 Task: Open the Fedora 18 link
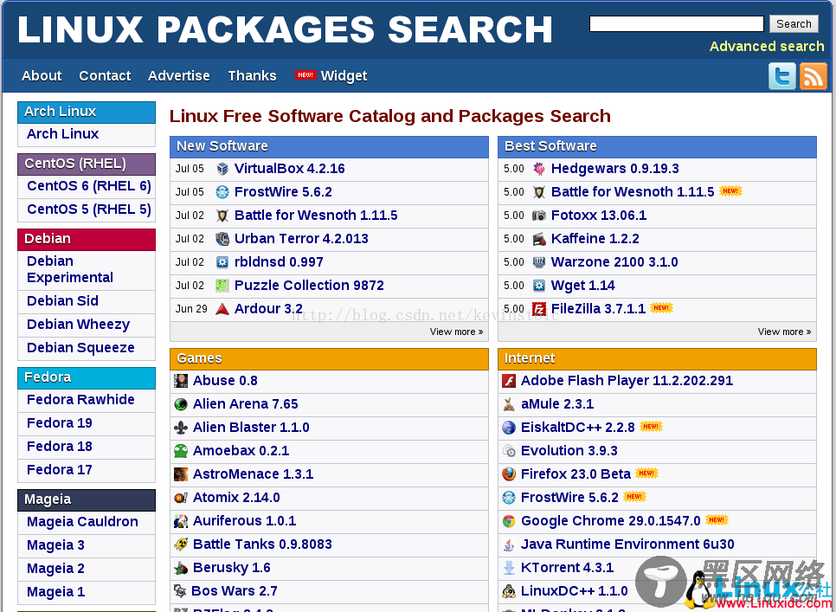click(59, 446)
